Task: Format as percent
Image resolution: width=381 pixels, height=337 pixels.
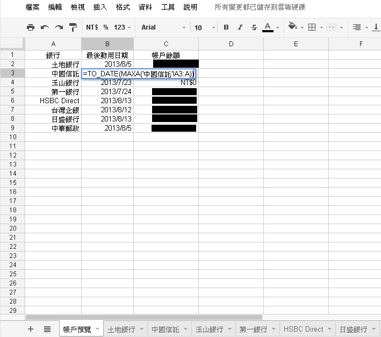Action: (106, 27)
